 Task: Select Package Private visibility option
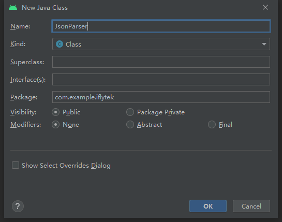(130, 112)
